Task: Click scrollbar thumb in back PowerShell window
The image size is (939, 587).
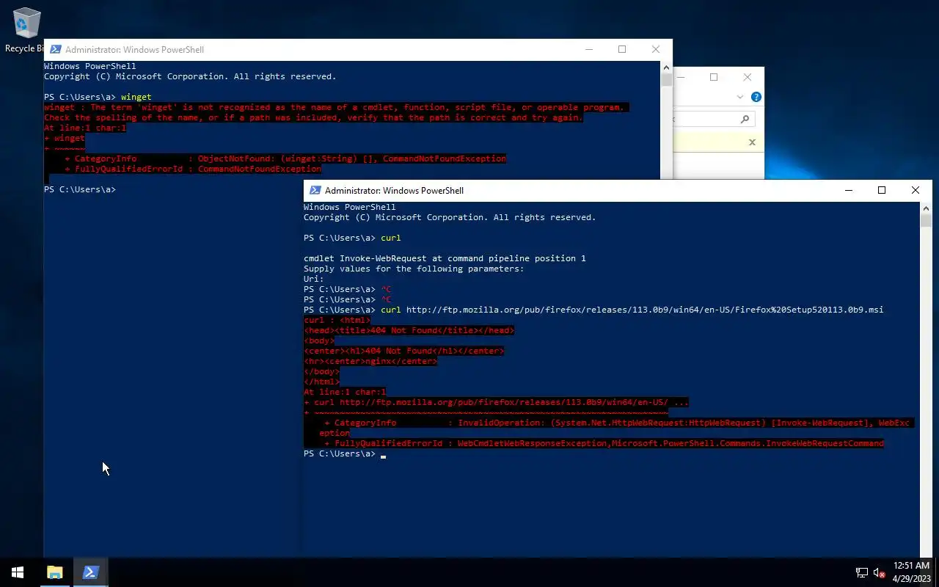Action: [666, 79]
